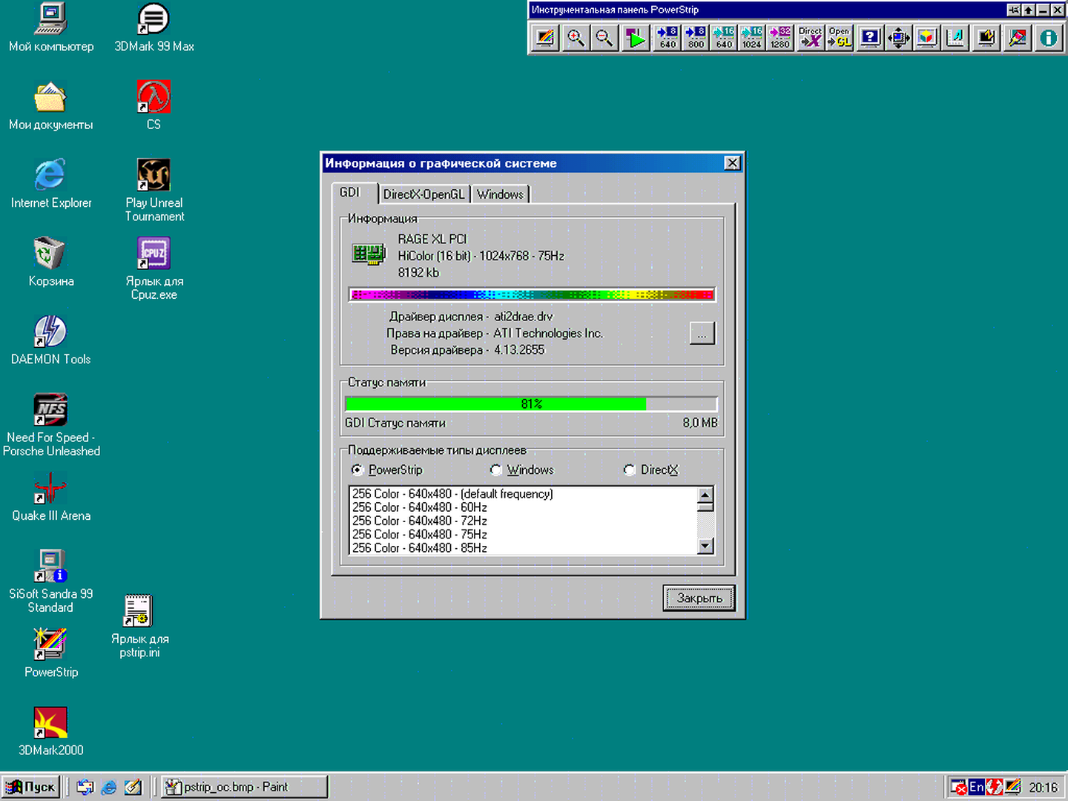Select the DAEMON Tools desktop icon
Image resolution: width=1068 pixels, height=801 pixels.
pos(50,340)
